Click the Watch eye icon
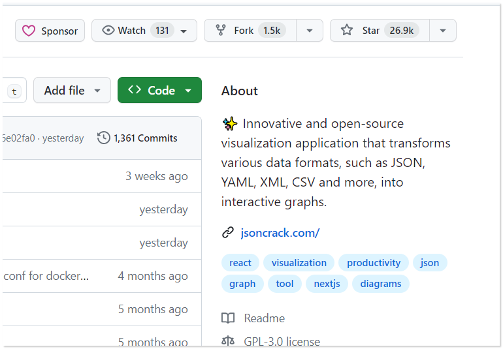Viewport: 503px width, 349px height. 108,31
